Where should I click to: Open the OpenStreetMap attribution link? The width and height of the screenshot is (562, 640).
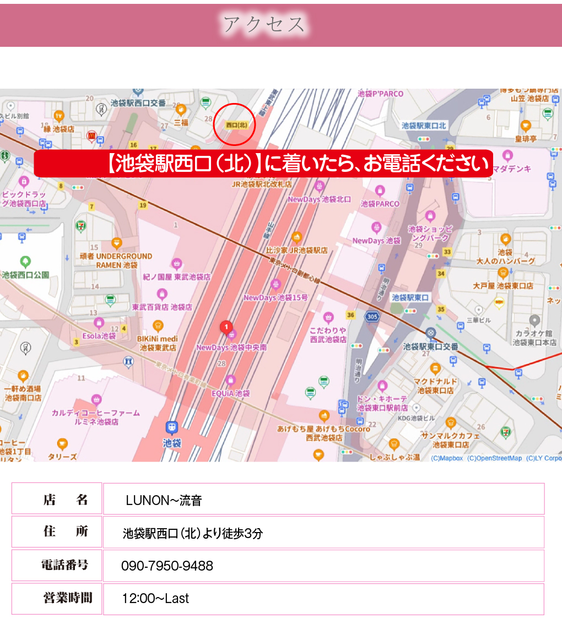[x=494, y=458]
